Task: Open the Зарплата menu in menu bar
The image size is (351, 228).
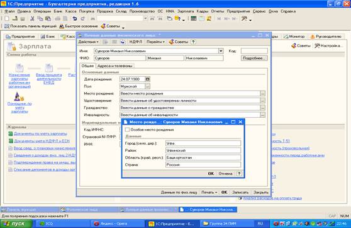Action: 186,11
